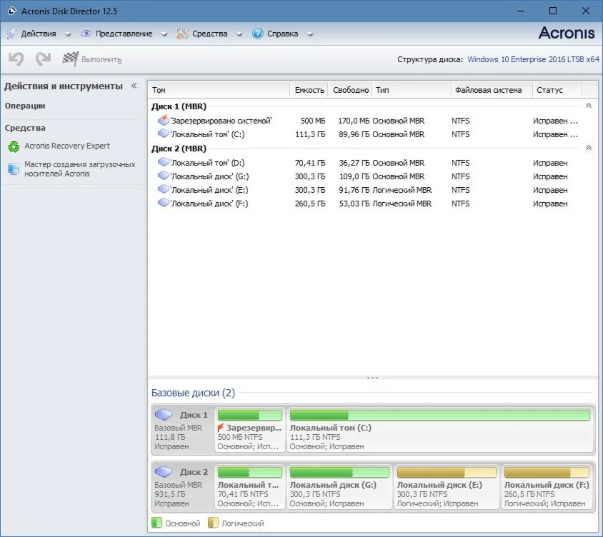Click the bootable media builder icon
This screenshot has width=603, height=537.
tap(14, 169)
